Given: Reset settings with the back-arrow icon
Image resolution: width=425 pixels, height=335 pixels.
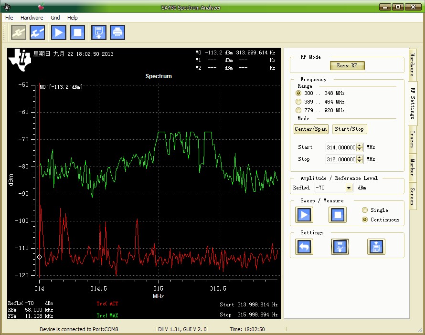Looking at the screenshot, I should tap(304, 247).
